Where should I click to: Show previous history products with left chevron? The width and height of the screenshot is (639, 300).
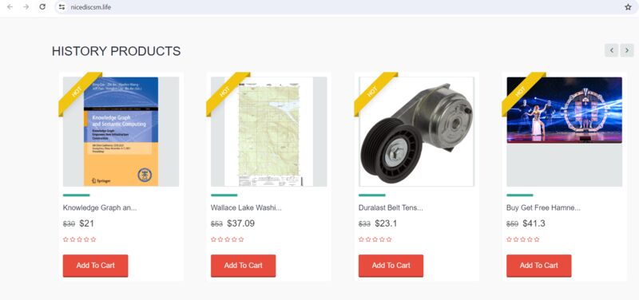(611, 50)
